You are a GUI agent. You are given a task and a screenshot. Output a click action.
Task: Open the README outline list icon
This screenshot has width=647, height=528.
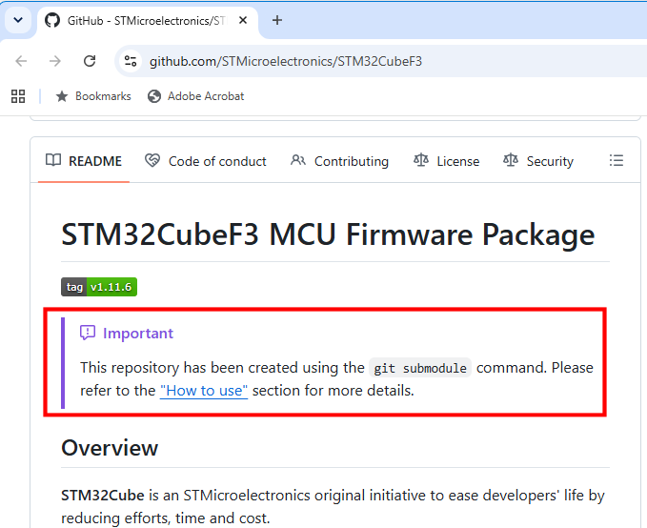click(617, 160)
